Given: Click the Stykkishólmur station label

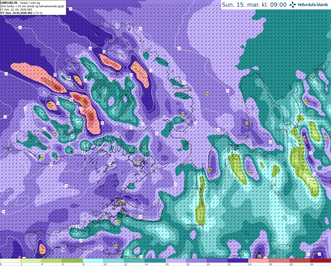Looking at the screenshot, I should (x=99, y=212).
